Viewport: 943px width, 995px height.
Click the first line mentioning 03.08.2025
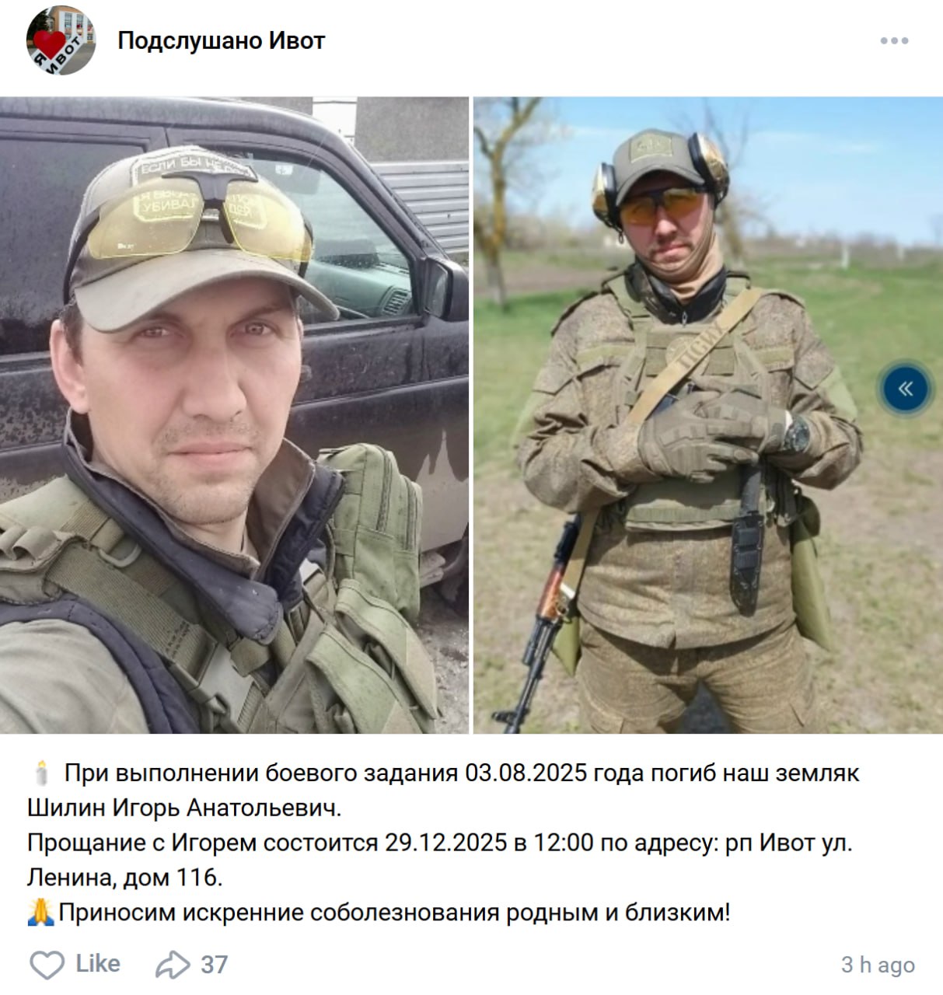462,773
